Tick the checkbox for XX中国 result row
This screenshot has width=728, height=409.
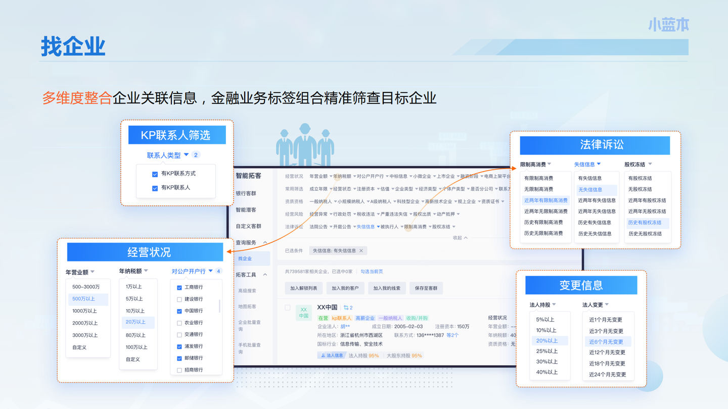click(x=288, y=308)
